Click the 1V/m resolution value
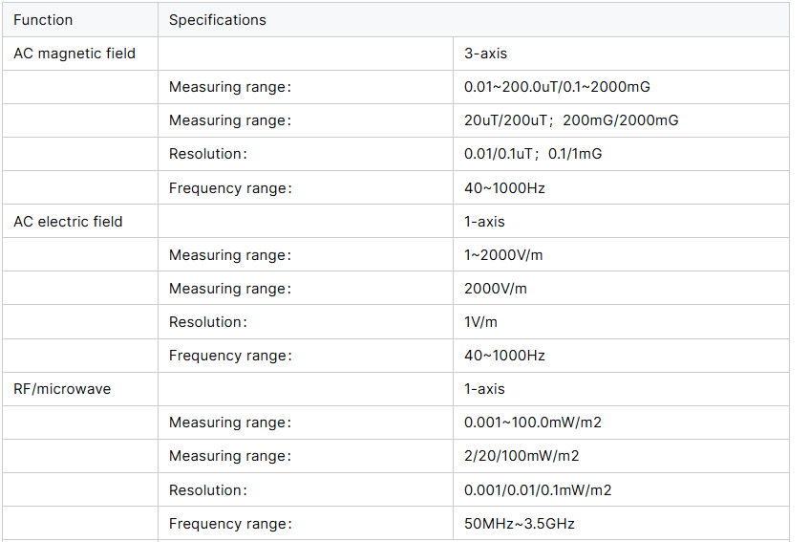Screen dimensions: 809x542 click(x=482, y=322)
